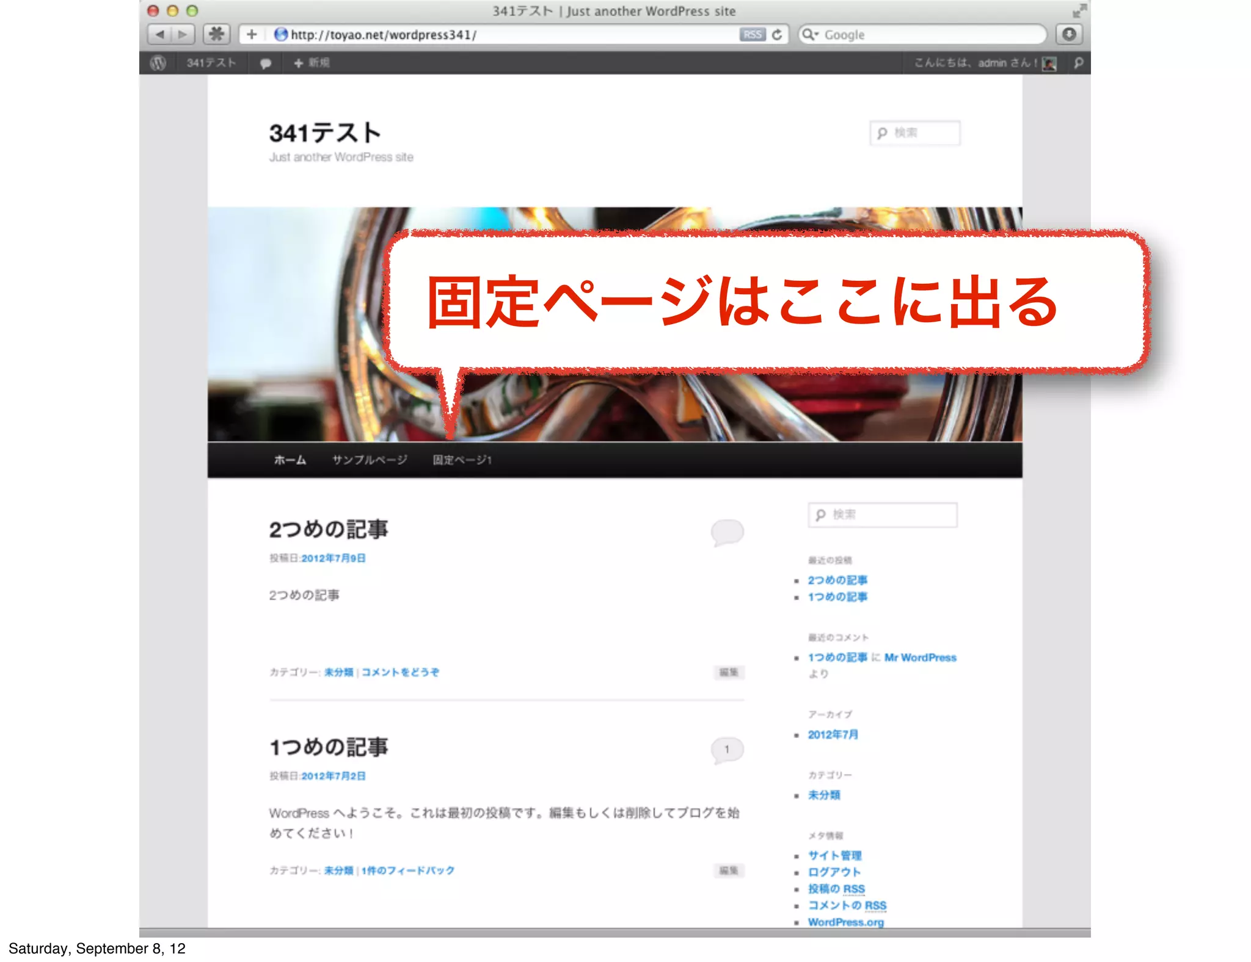The image size is (1251, 962).
Task: Reload the page with the refresh icon
Action: coord(777,35)
